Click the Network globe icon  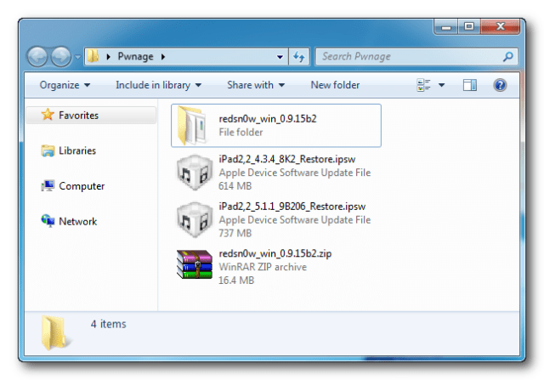[x=48, y=221]
